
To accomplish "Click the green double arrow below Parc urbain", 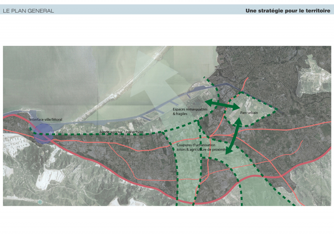I will click(x=233, y=136).
